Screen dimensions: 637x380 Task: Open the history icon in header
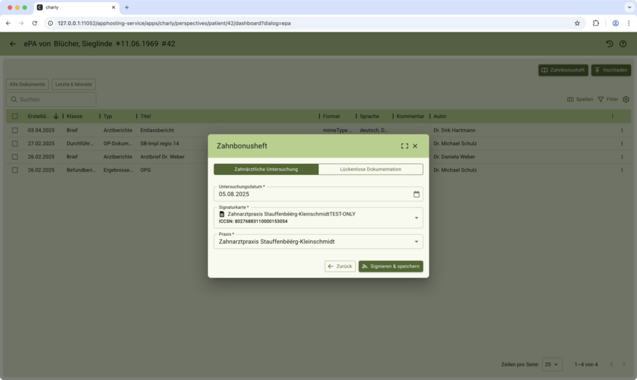pyautogui.click(x=610, y=44)
